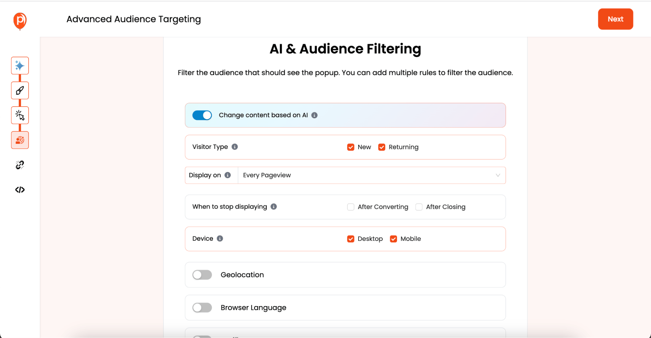
Task: Disable the Change content based on AI toggle
Action: tap(202, 115)
